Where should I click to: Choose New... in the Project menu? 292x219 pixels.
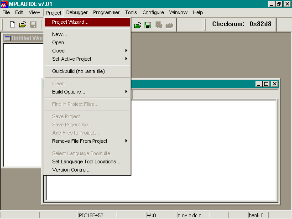tap(87, 34)
